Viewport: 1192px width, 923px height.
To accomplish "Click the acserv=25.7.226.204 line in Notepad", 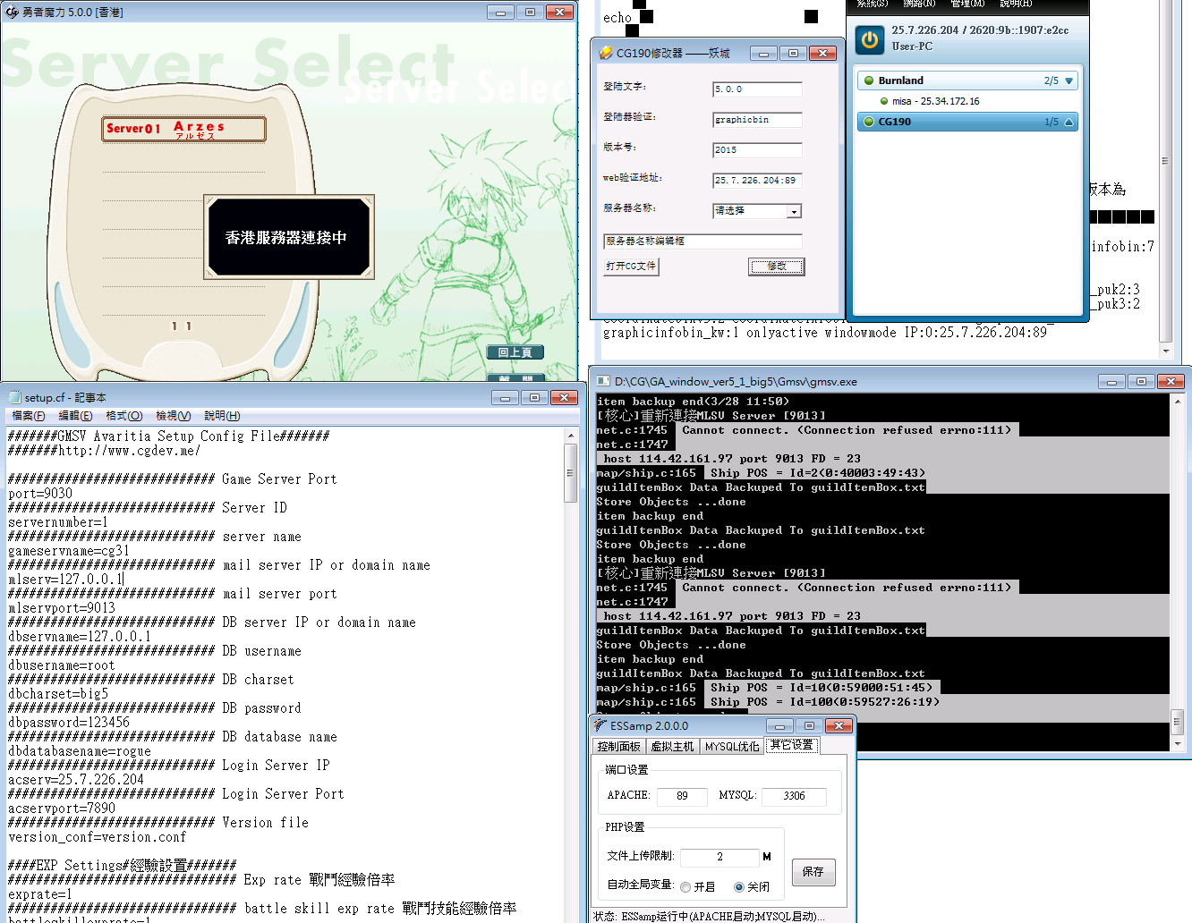I will [76, 780].
